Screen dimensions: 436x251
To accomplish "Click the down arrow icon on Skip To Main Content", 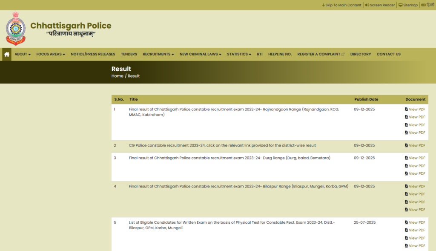I will click(323, 5).
